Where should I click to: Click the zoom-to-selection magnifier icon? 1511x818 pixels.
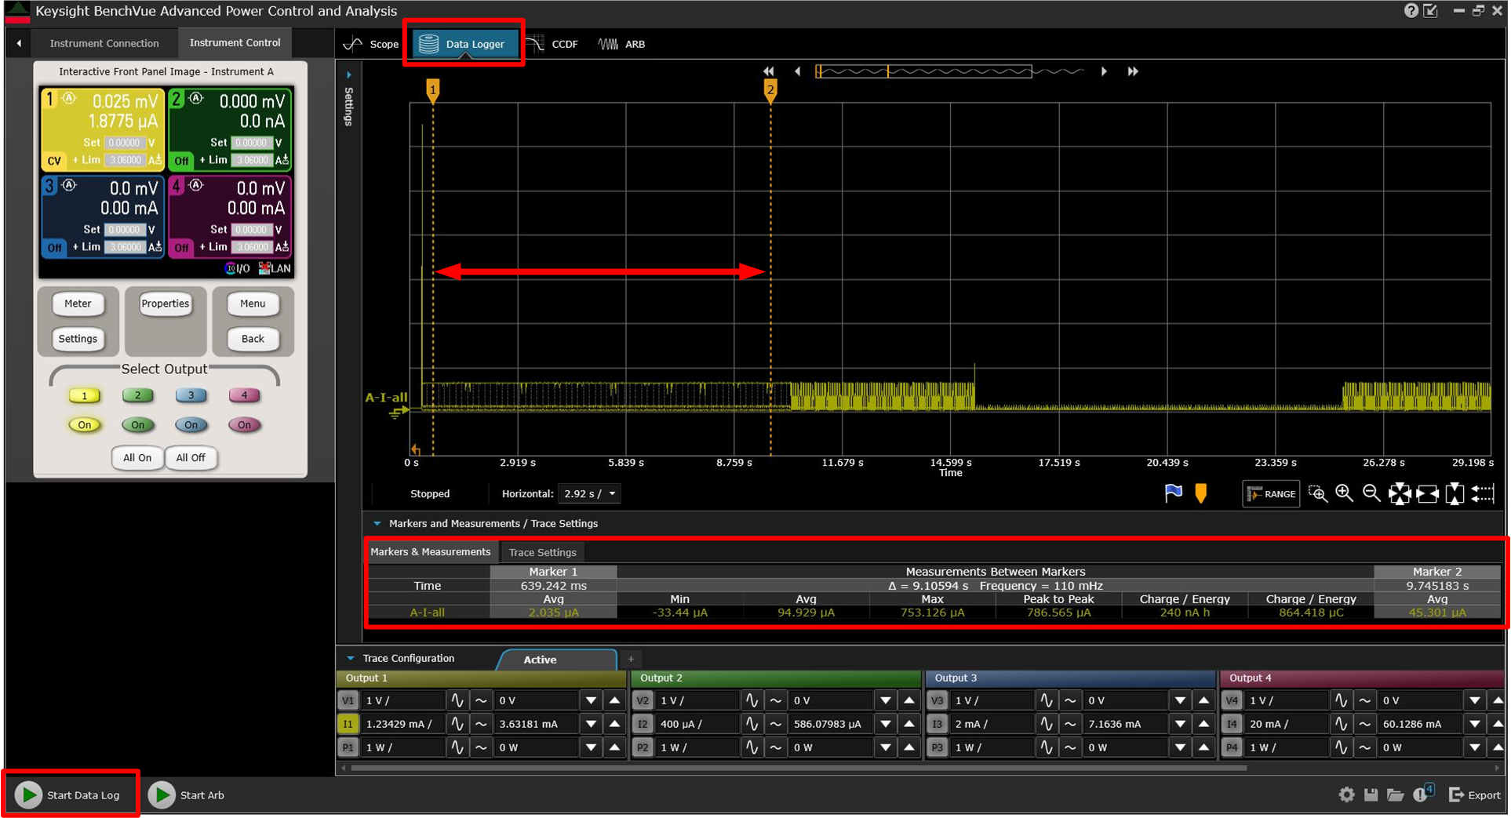tap(1318, 493)
